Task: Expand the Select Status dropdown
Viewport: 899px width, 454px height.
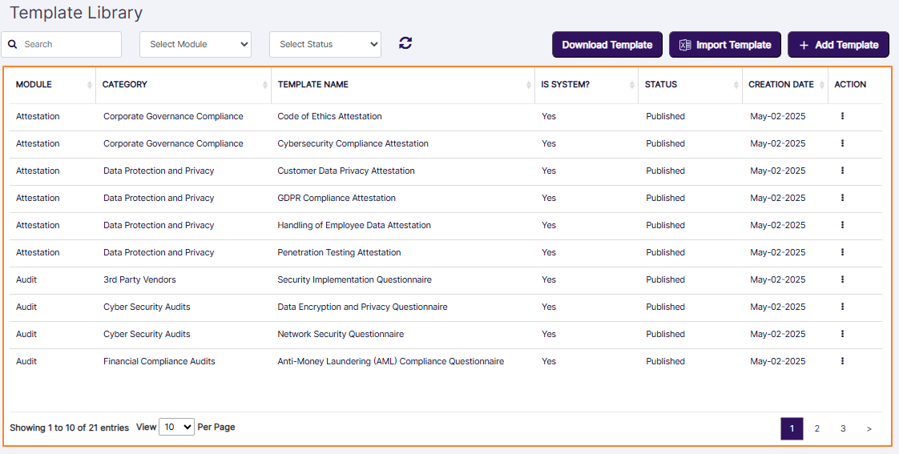Action: coord(325,45)
